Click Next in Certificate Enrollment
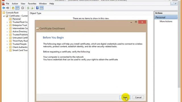Image resolution: width=182 pixels, height=102 pixels. click(125, 97)
